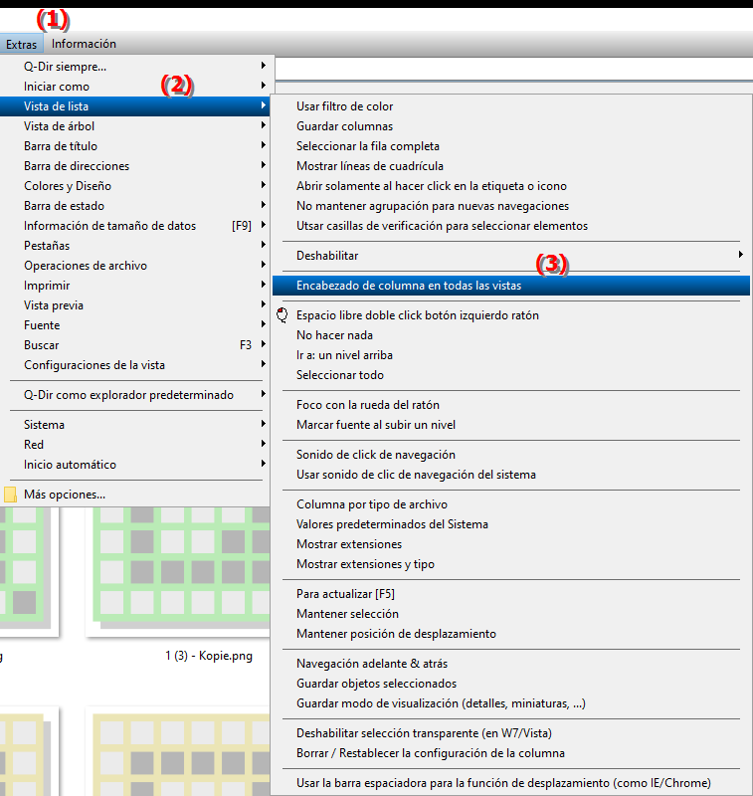753x796 pixels.
Task: Click Borrar / Restablecer la configuración de la columna
Action: pyautogui.click(x=511, y=753)
